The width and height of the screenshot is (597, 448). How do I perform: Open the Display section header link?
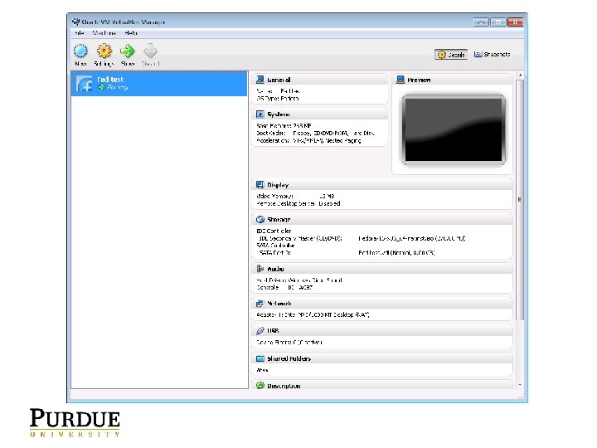click(278, 185)
